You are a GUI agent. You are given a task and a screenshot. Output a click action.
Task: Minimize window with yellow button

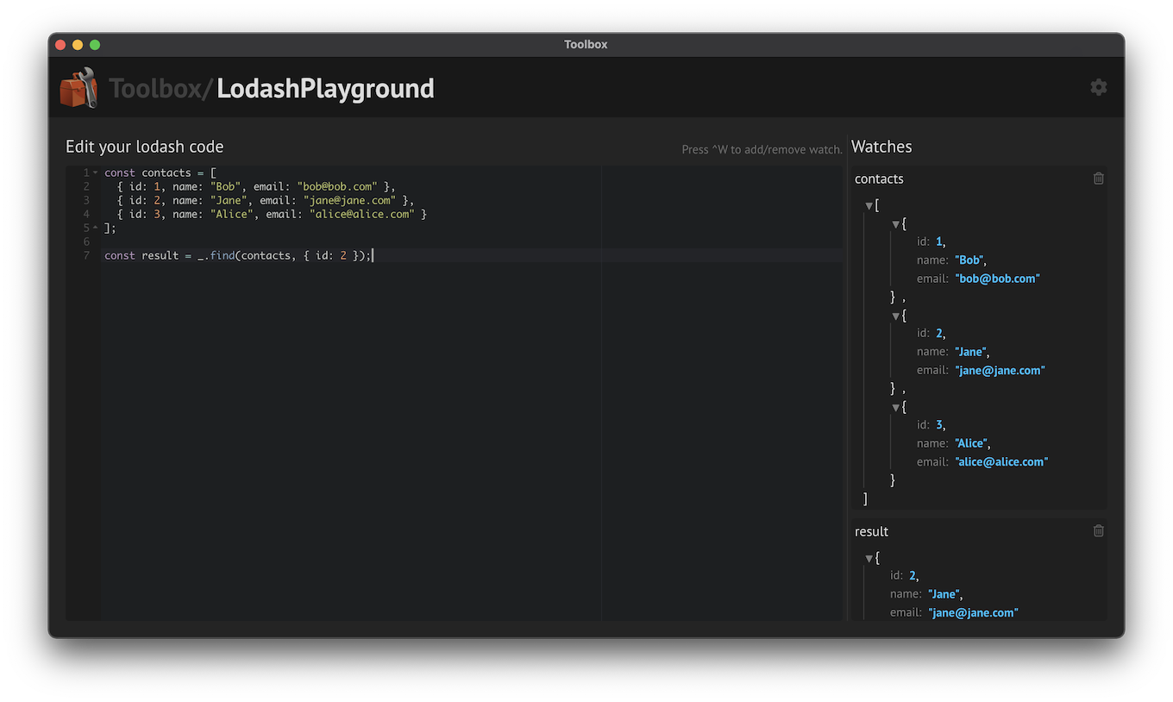tap(78, 45)
